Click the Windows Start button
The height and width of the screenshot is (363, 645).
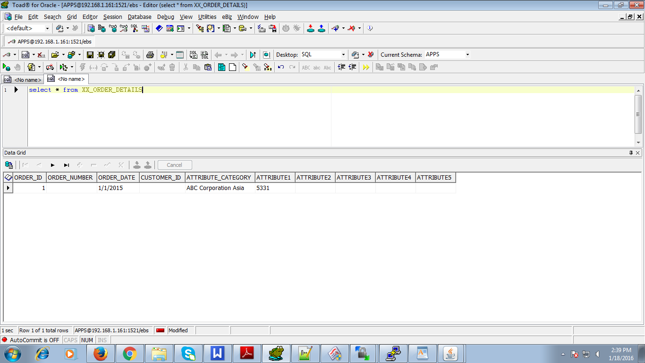click(x=12, y=354)
